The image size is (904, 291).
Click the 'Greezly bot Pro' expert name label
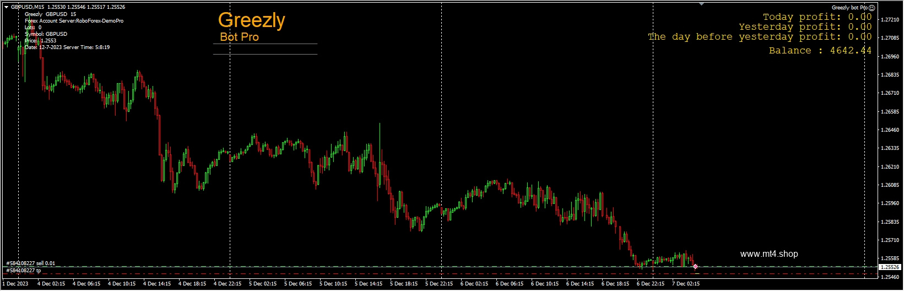pos(849,8)
